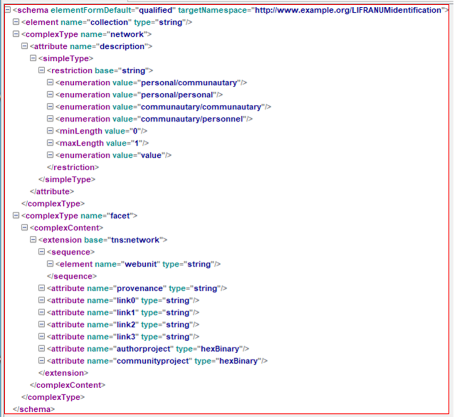Image resolution: width=454 pixels, height=418 pixels.
Task: Click communityproject's "hexBinary" type value
Action: pos(239,361)
